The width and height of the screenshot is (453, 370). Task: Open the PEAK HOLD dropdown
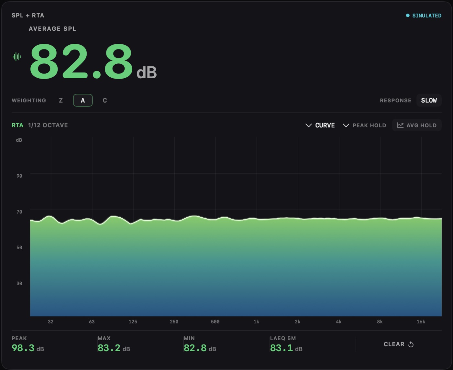coord(364,125)
